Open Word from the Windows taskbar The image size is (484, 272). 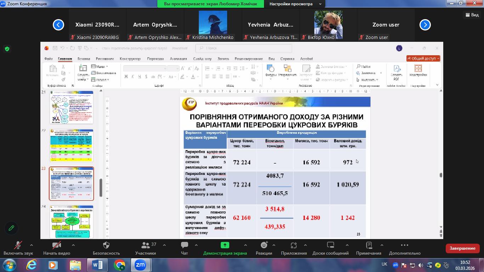97,265
